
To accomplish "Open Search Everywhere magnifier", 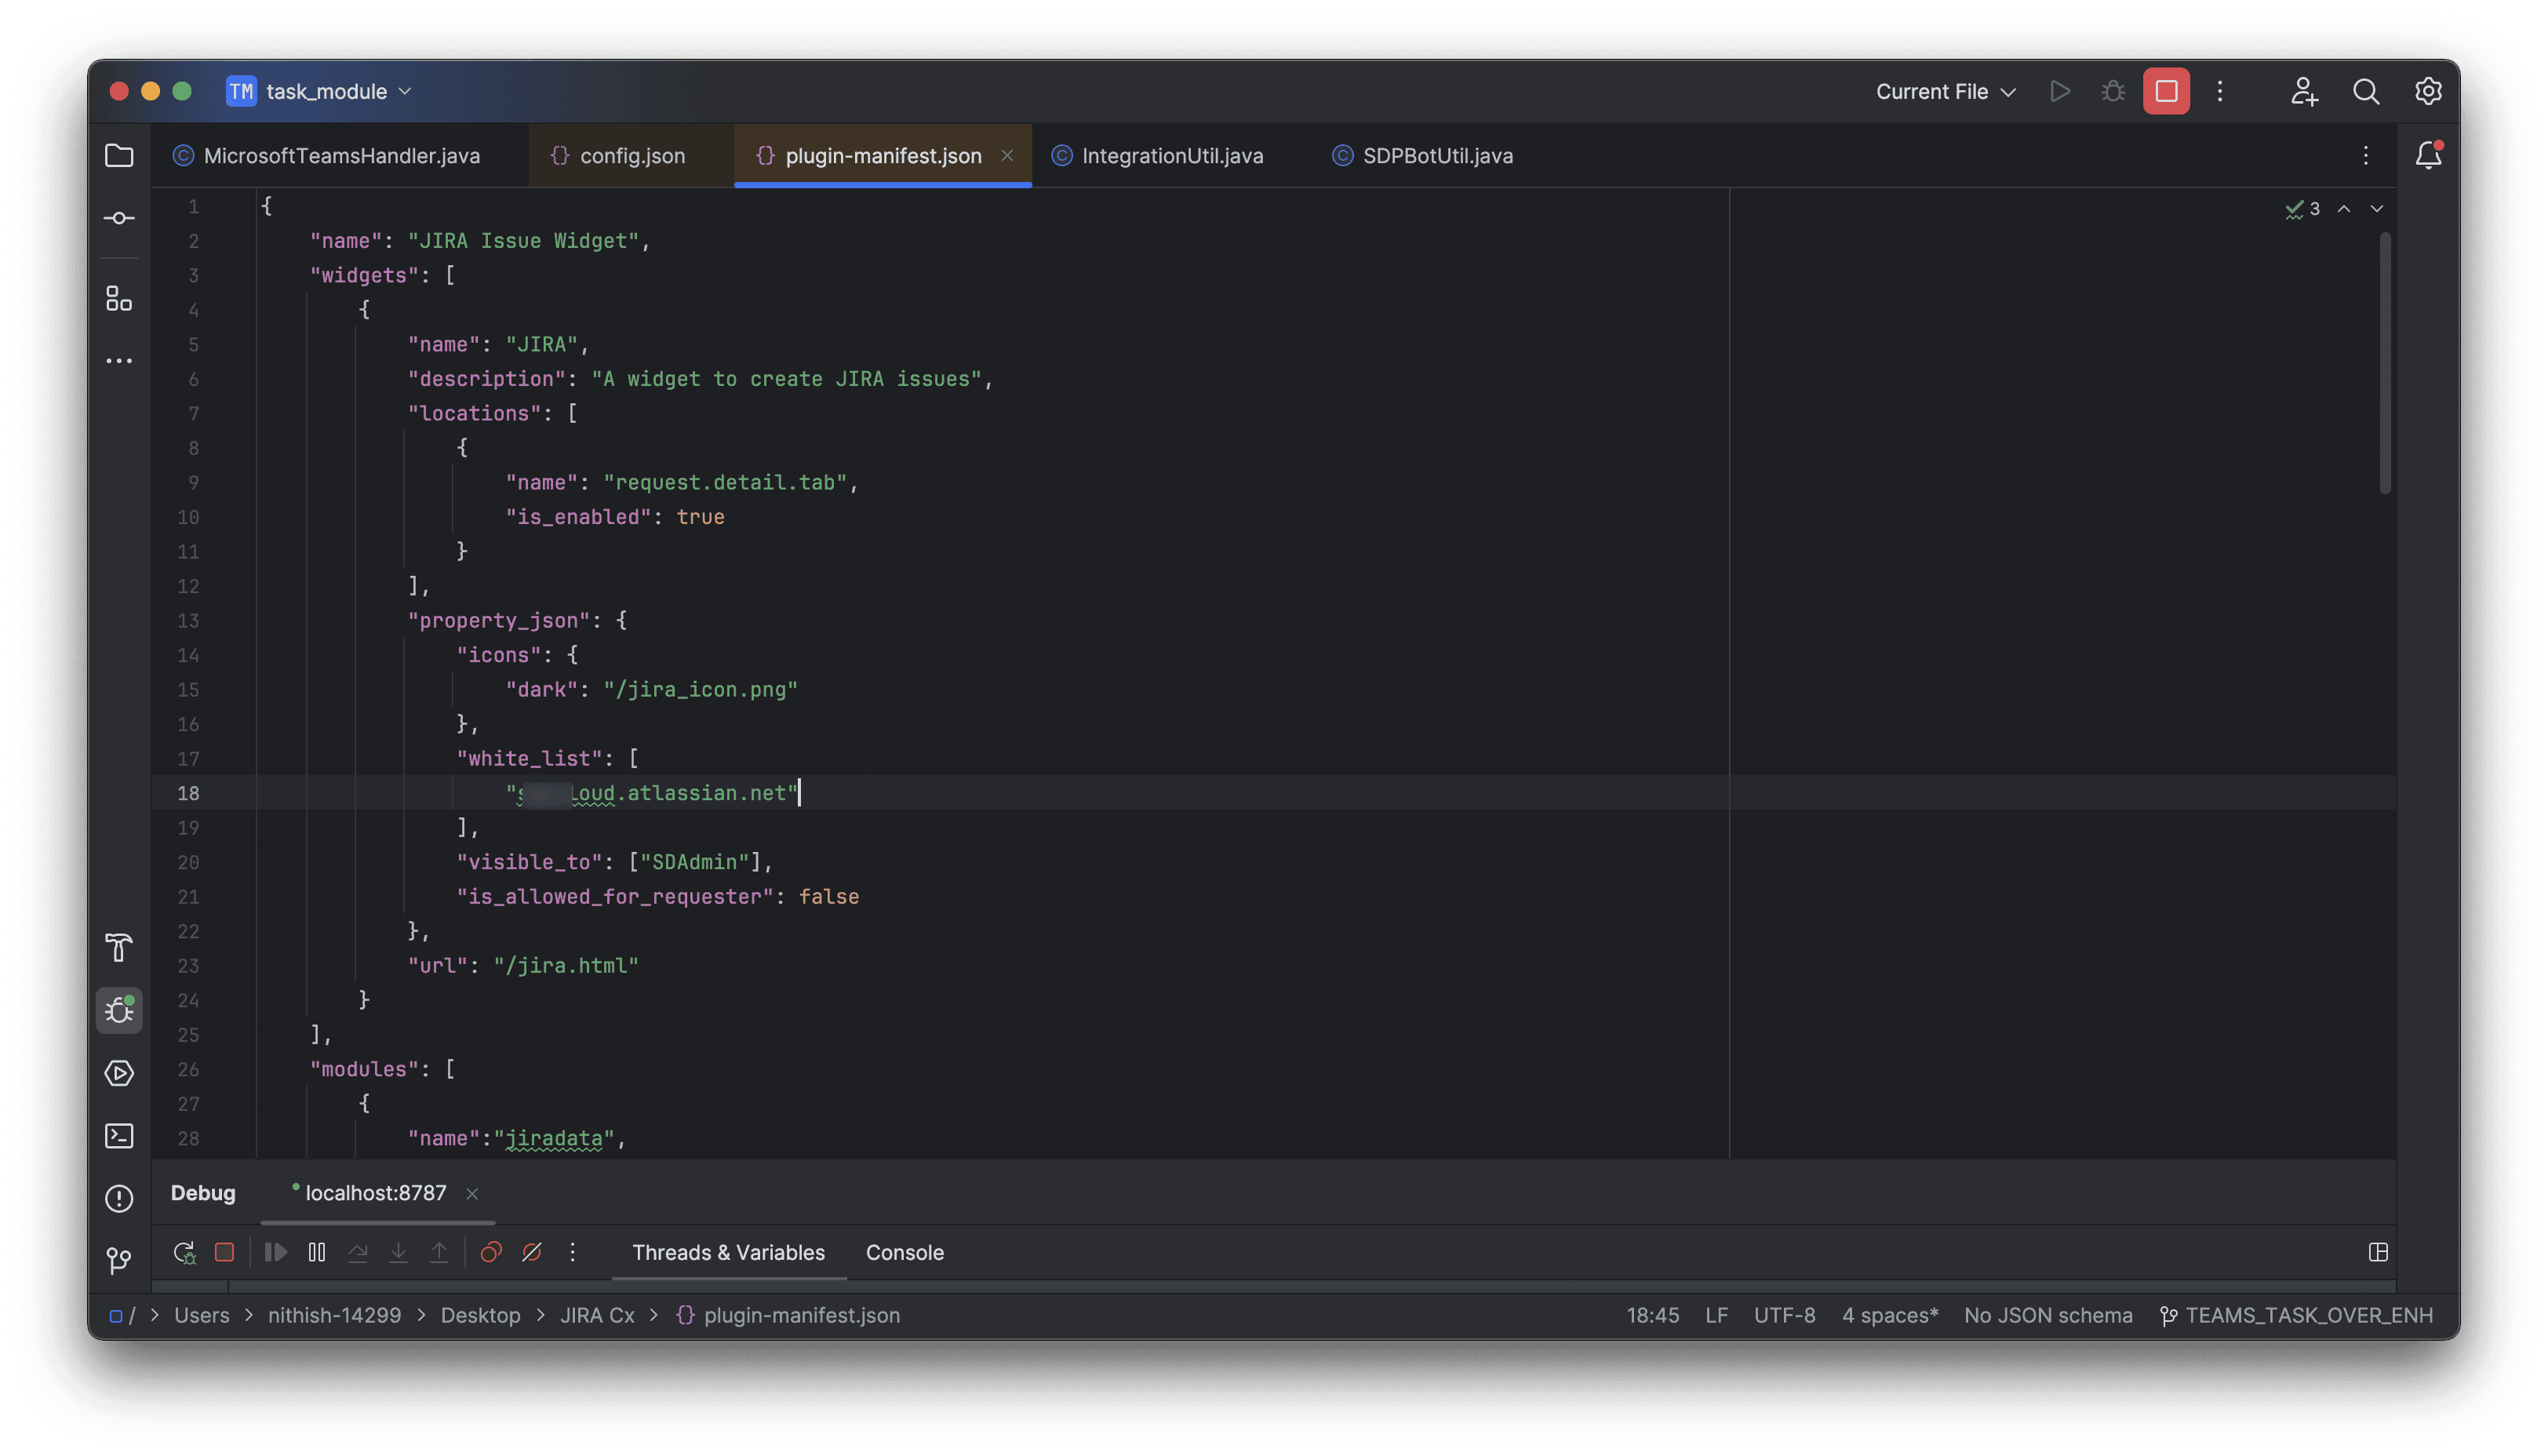I will click(2366, 91).
